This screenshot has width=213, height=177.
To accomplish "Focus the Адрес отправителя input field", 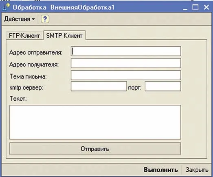I will coord(126,51).
